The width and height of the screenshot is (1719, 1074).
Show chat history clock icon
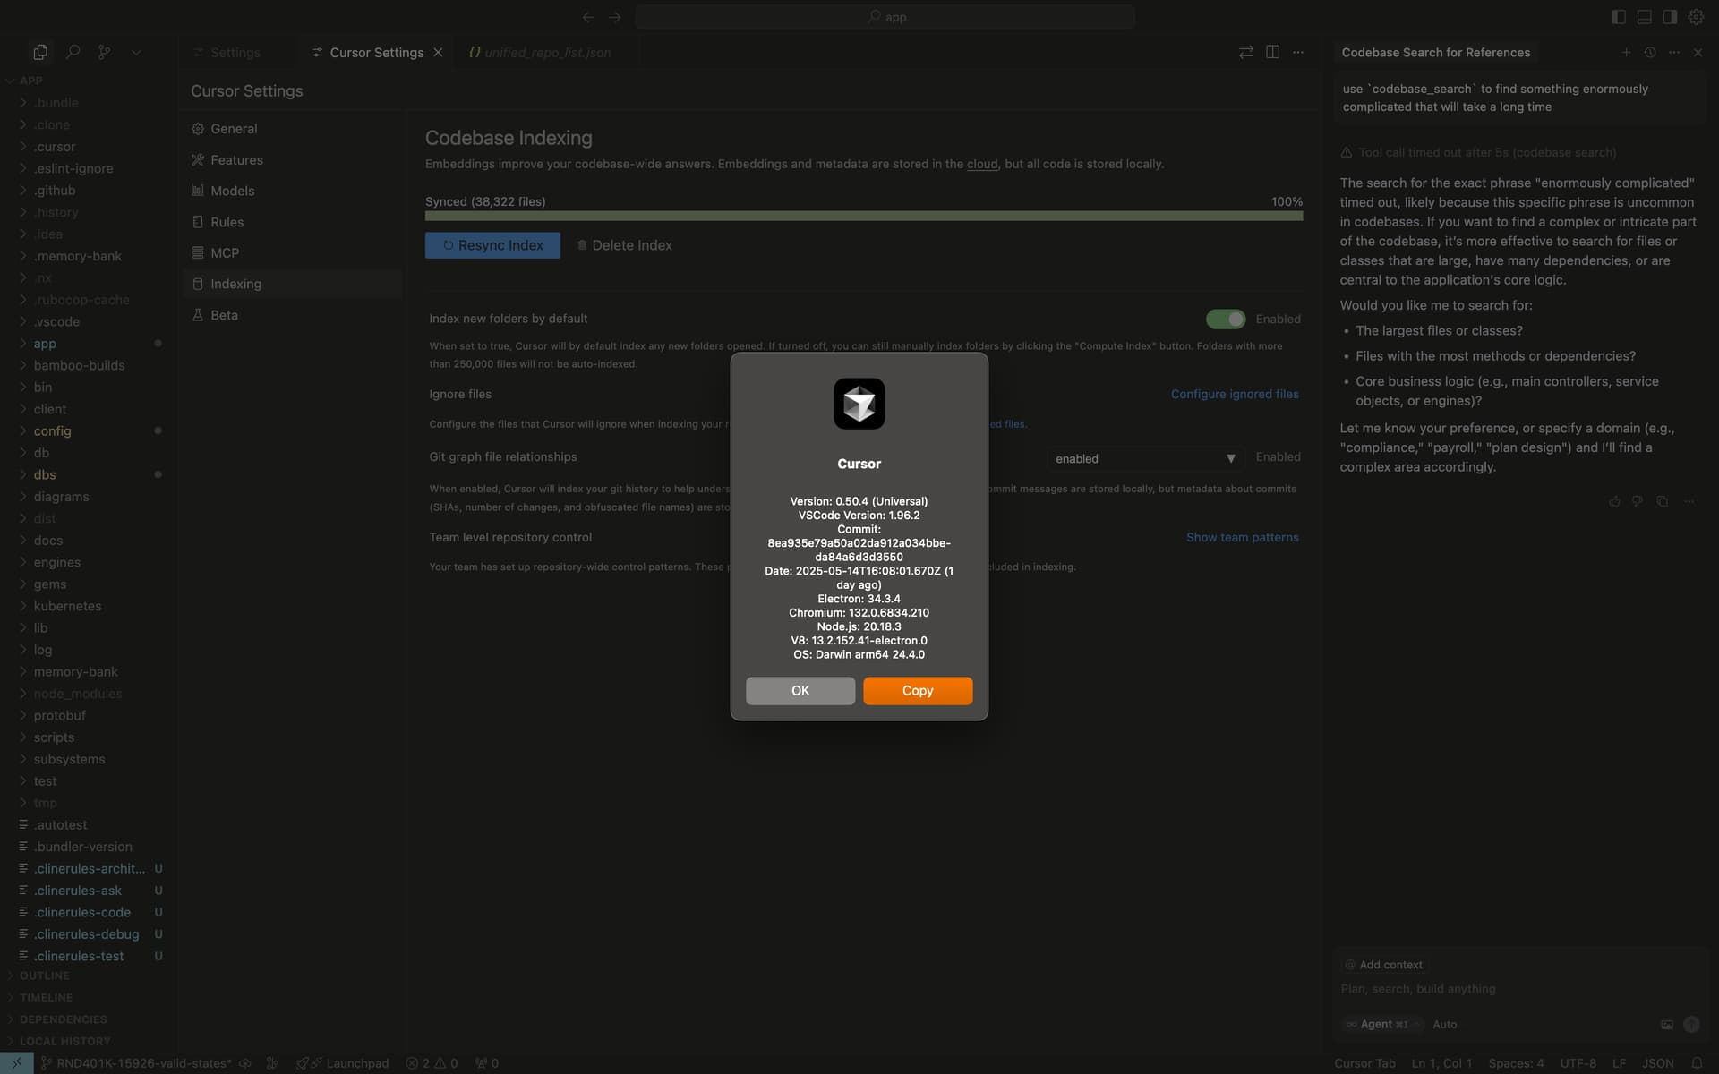[x=1650, y=53]
